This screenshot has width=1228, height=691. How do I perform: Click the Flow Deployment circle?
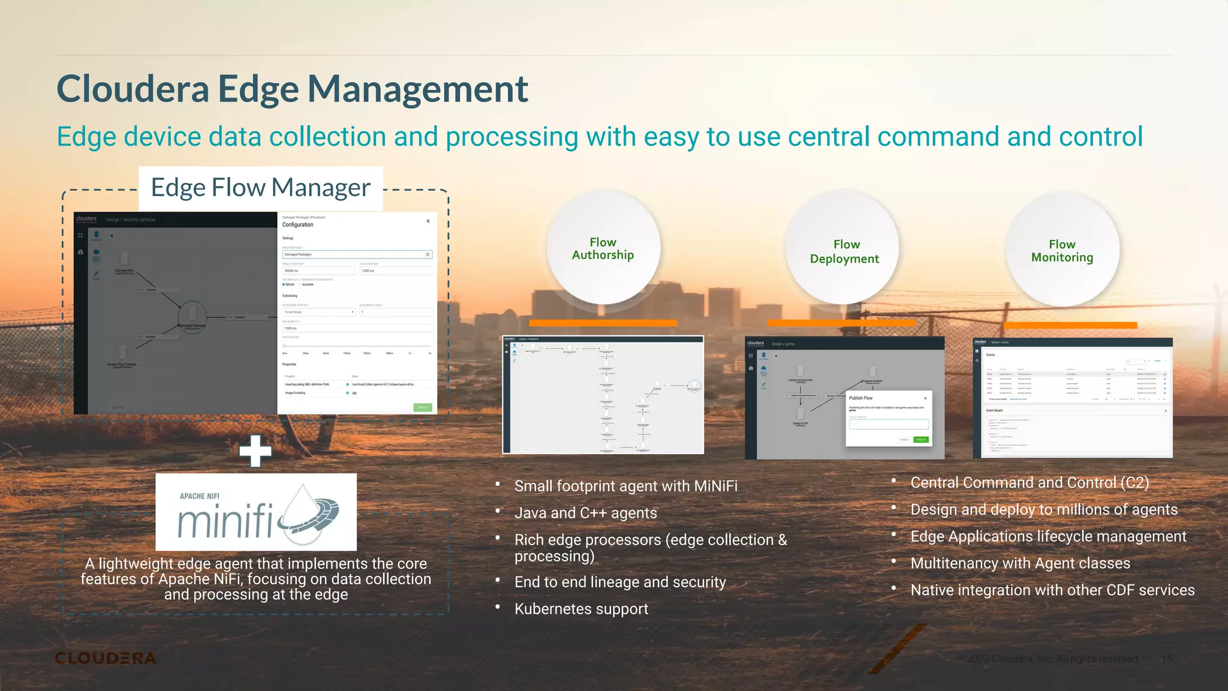point(842,248)
